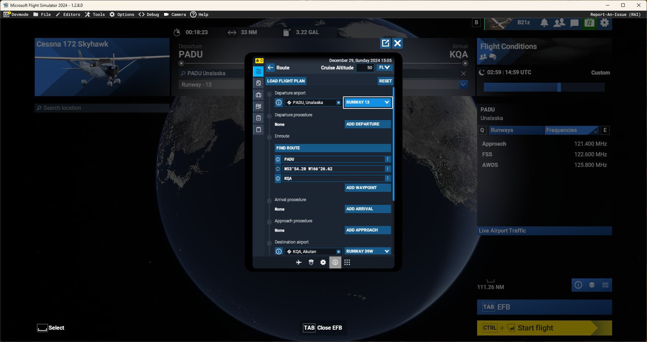Pop out the EFB into a separate window
Viewport: 647px width, 342px height.
(385, 43)
